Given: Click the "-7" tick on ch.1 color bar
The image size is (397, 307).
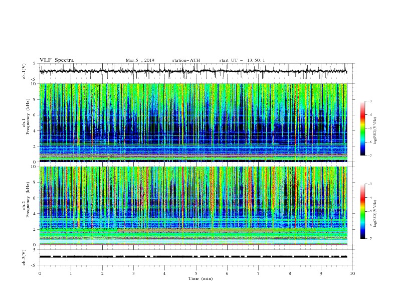Looking at the screenshot, I should click(369, 156).
